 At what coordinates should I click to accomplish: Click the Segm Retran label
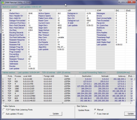44,30
